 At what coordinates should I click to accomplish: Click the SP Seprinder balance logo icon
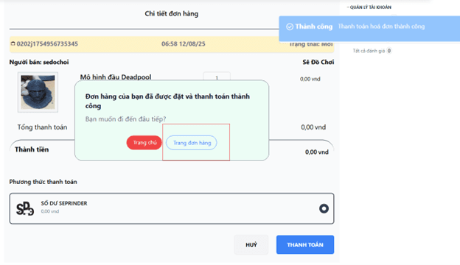point(25,208)
